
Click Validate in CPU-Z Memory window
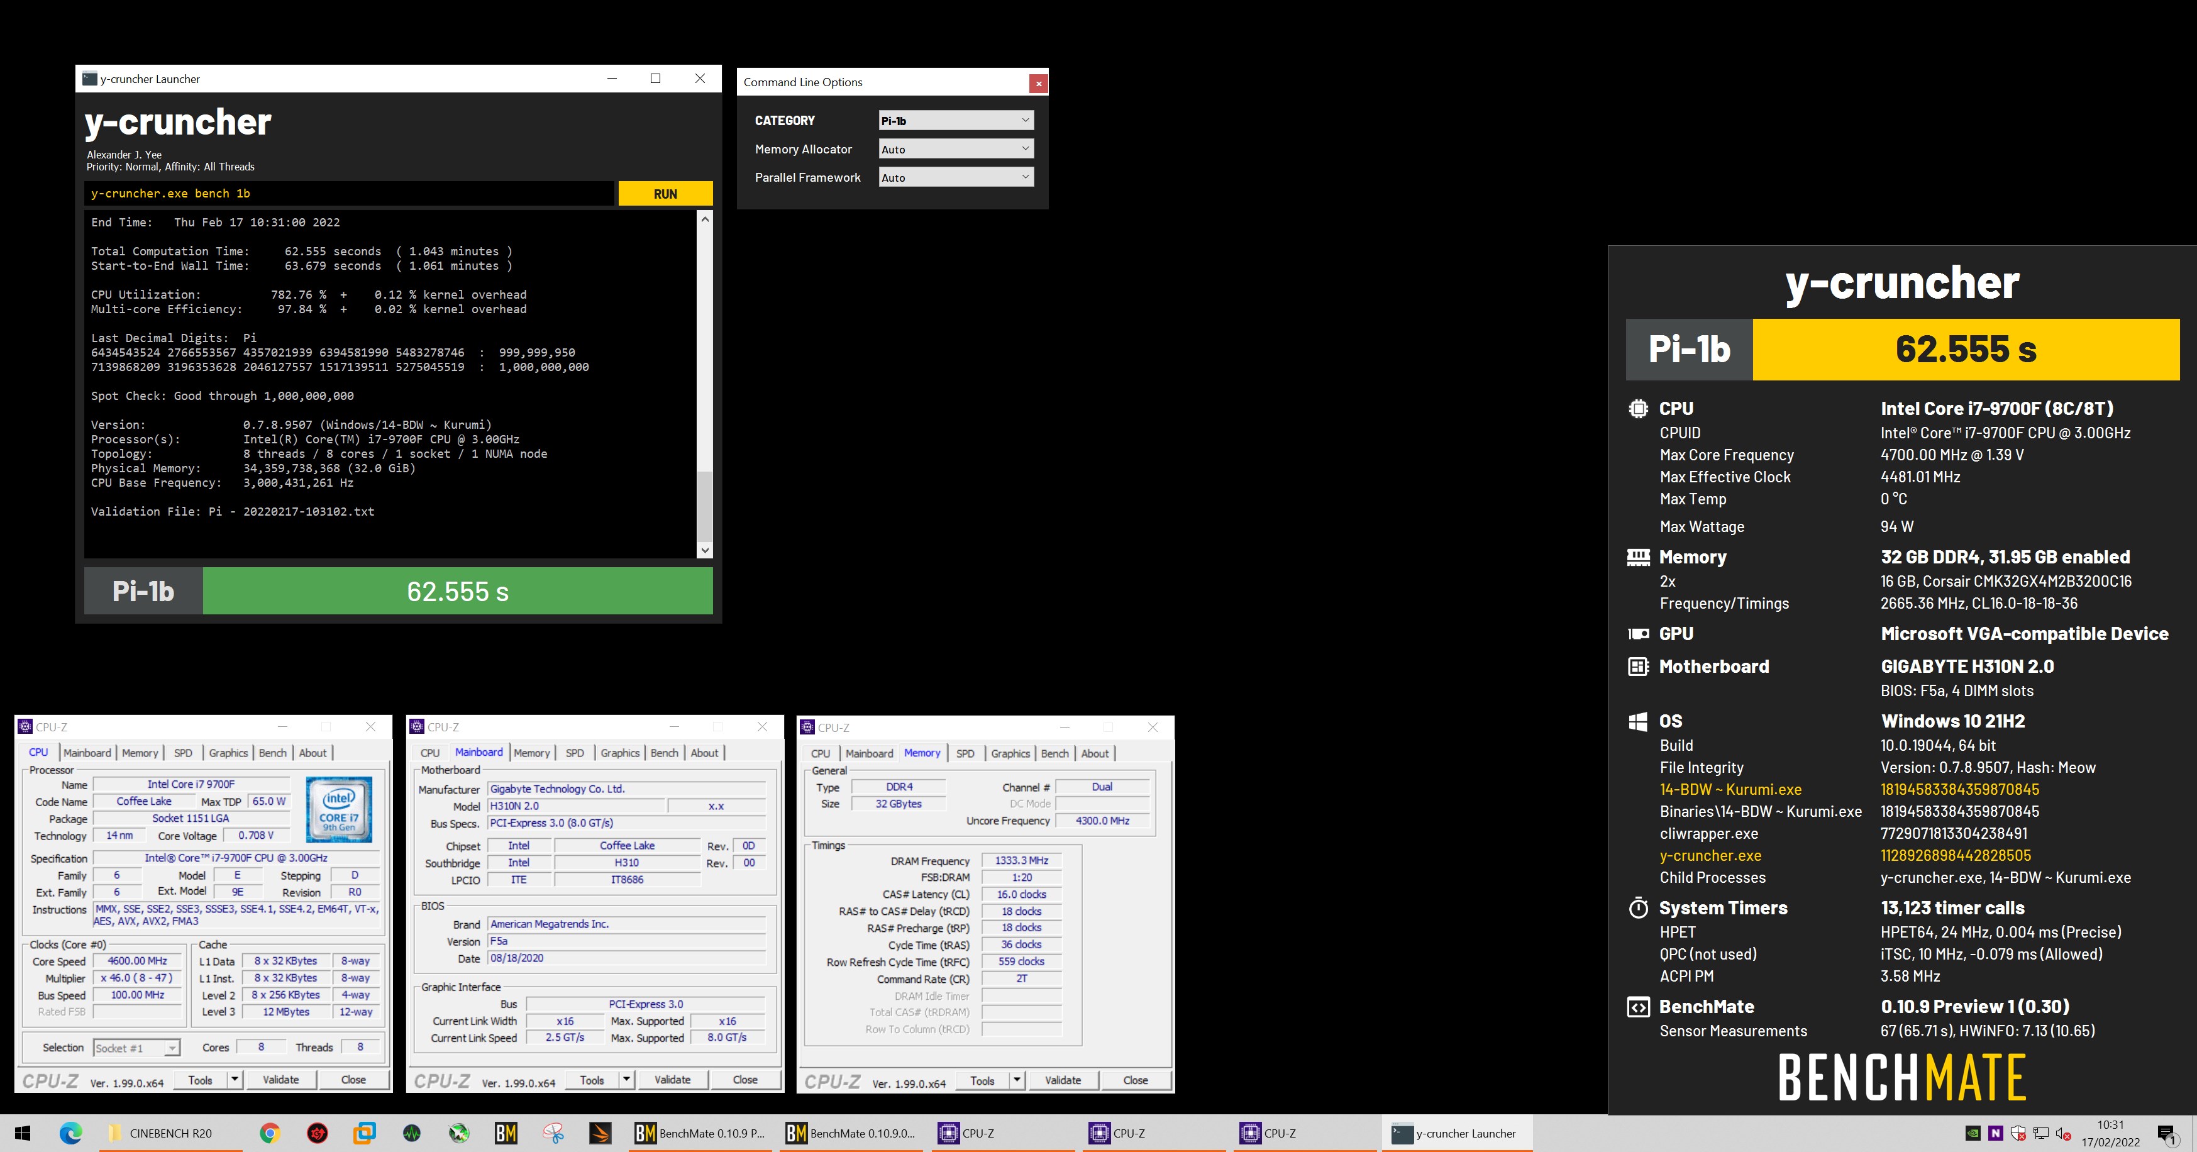coord(1063,1080)
